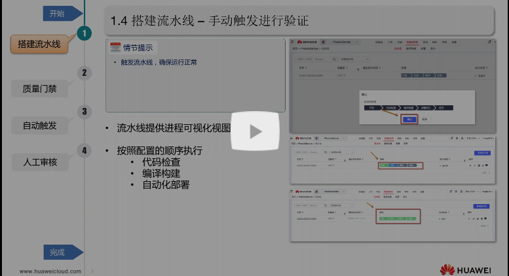This screenshot has width=509, height=276.
Task: Click the blue button in the bottom screenshot
Action: coord(481,206)
